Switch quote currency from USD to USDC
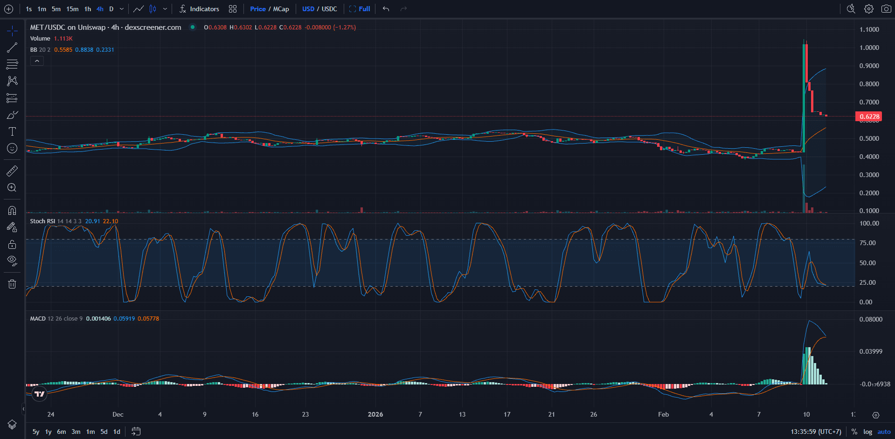The height and width of the screenshot is (439, 895). (330, 8)
